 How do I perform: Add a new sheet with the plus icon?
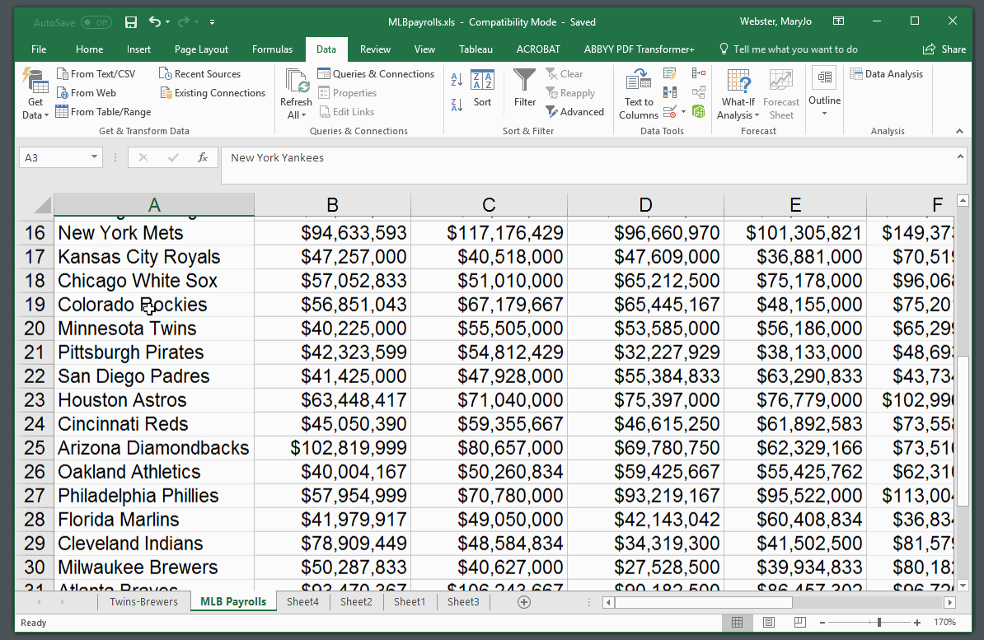524,602
